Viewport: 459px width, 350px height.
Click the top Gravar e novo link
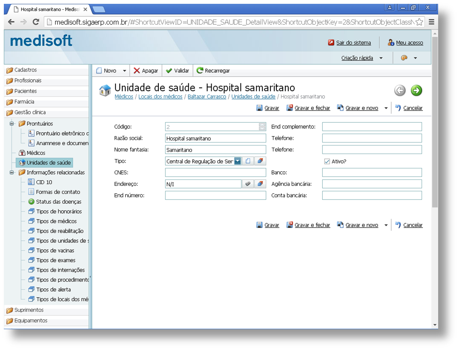point(362,108)
